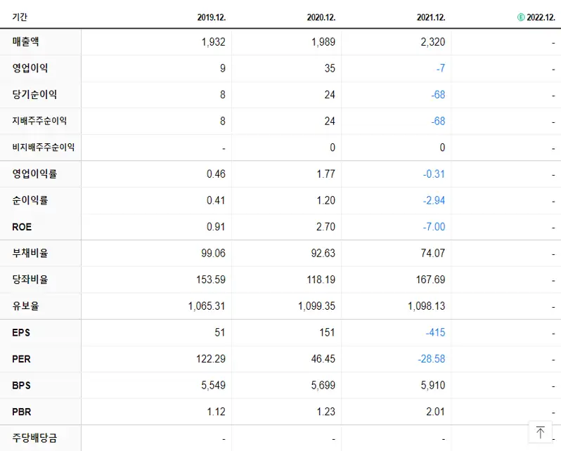Click the BPS row label
Screen dimensions: 561x451
point(21,386)
